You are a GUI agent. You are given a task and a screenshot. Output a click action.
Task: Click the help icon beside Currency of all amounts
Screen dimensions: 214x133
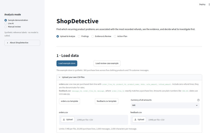198,100
